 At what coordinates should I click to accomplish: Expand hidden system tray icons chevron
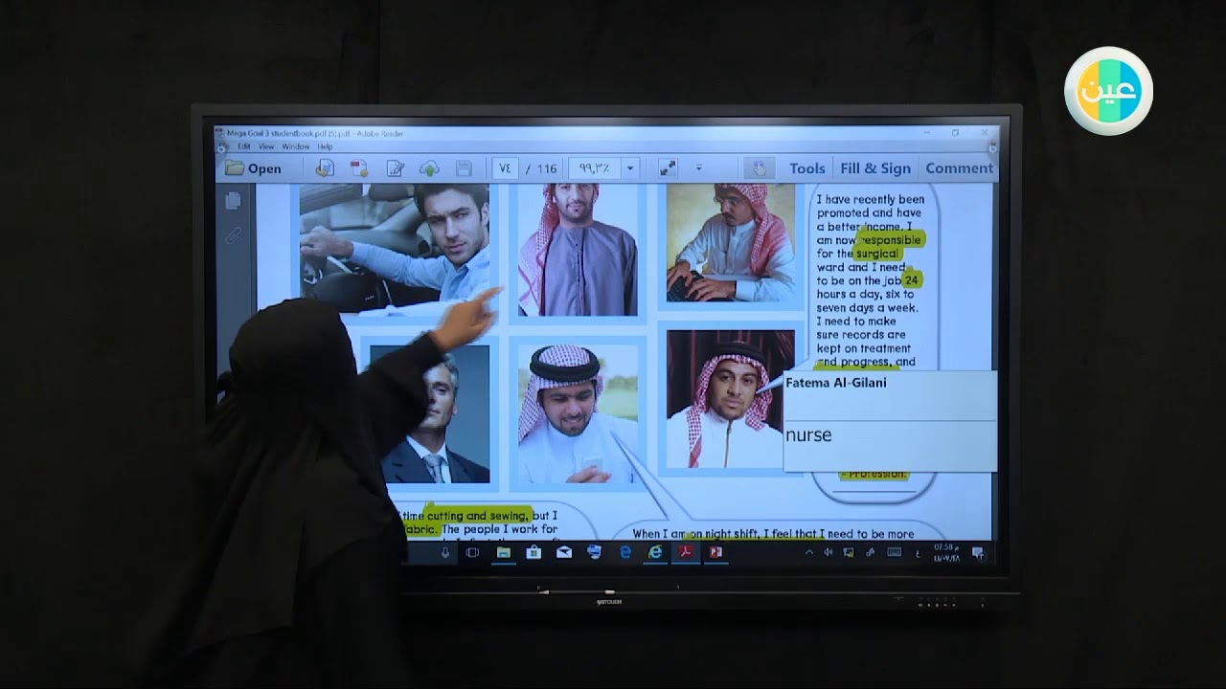(809, 552)
